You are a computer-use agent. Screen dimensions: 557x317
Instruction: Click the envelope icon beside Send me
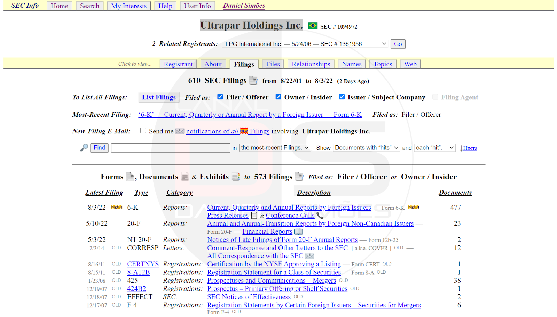pyautogui.click(x=180, y=131)
